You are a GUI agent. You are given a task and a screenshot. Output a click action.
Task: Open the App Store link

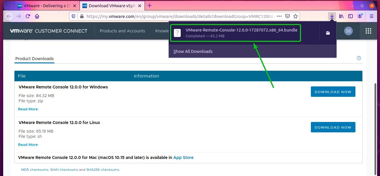[183, 158]
